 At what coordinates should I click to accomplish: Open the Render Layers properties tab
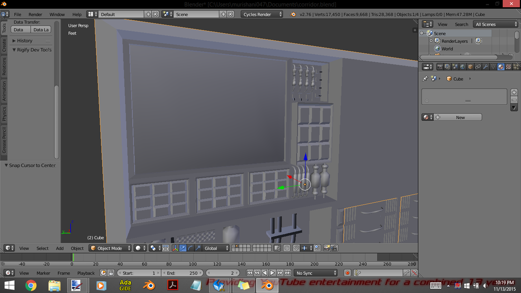tap(447, 67)
